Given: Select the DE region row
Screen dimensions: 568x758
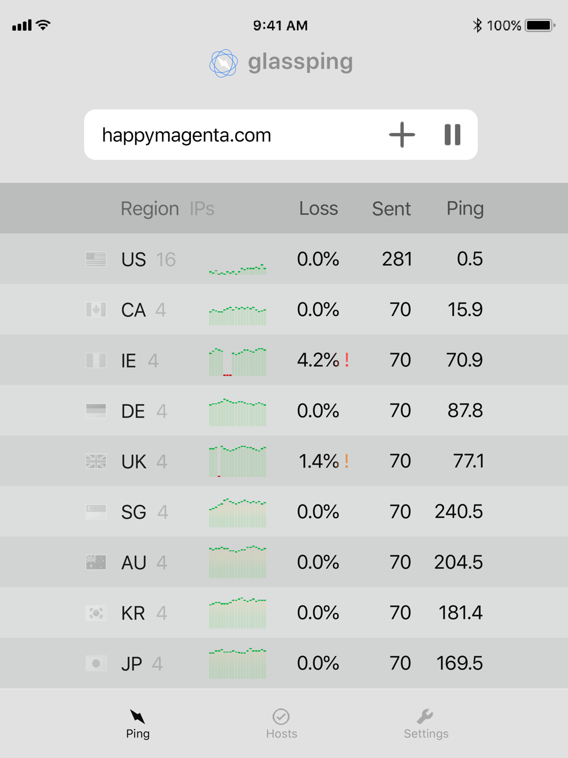Looking at the screenshot, I should pos(284,410).
